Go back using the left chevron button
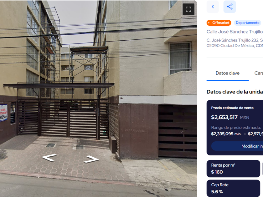Screen dimensions: 263x197 pos(213,7)
